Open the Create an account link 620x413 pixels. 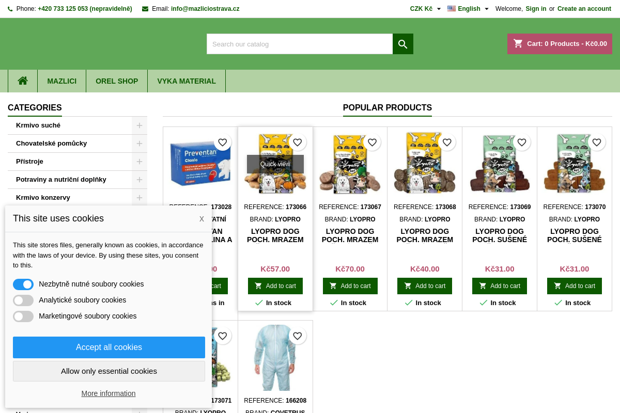[x=584, y=9]
